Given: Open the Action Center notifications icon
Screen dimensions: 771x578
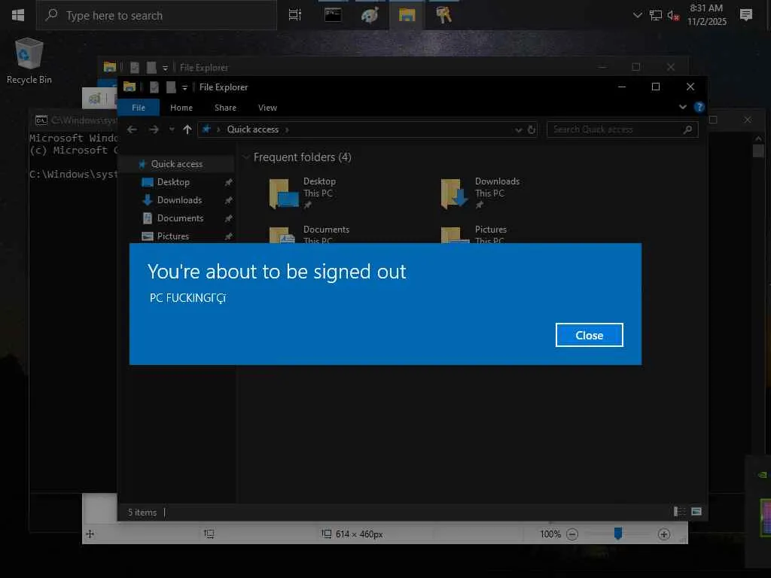Looking at the screenshot, I should [x=746, y=15].
